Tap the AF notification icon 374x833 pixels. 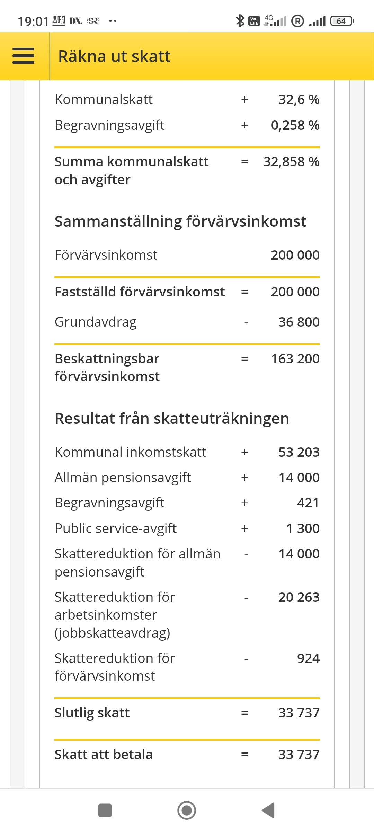point(59,20)
